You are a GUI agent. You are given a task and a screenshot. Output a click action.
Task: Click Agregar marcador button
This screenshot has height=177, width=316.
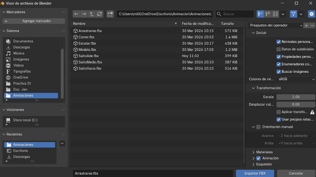tap(34, 21)
